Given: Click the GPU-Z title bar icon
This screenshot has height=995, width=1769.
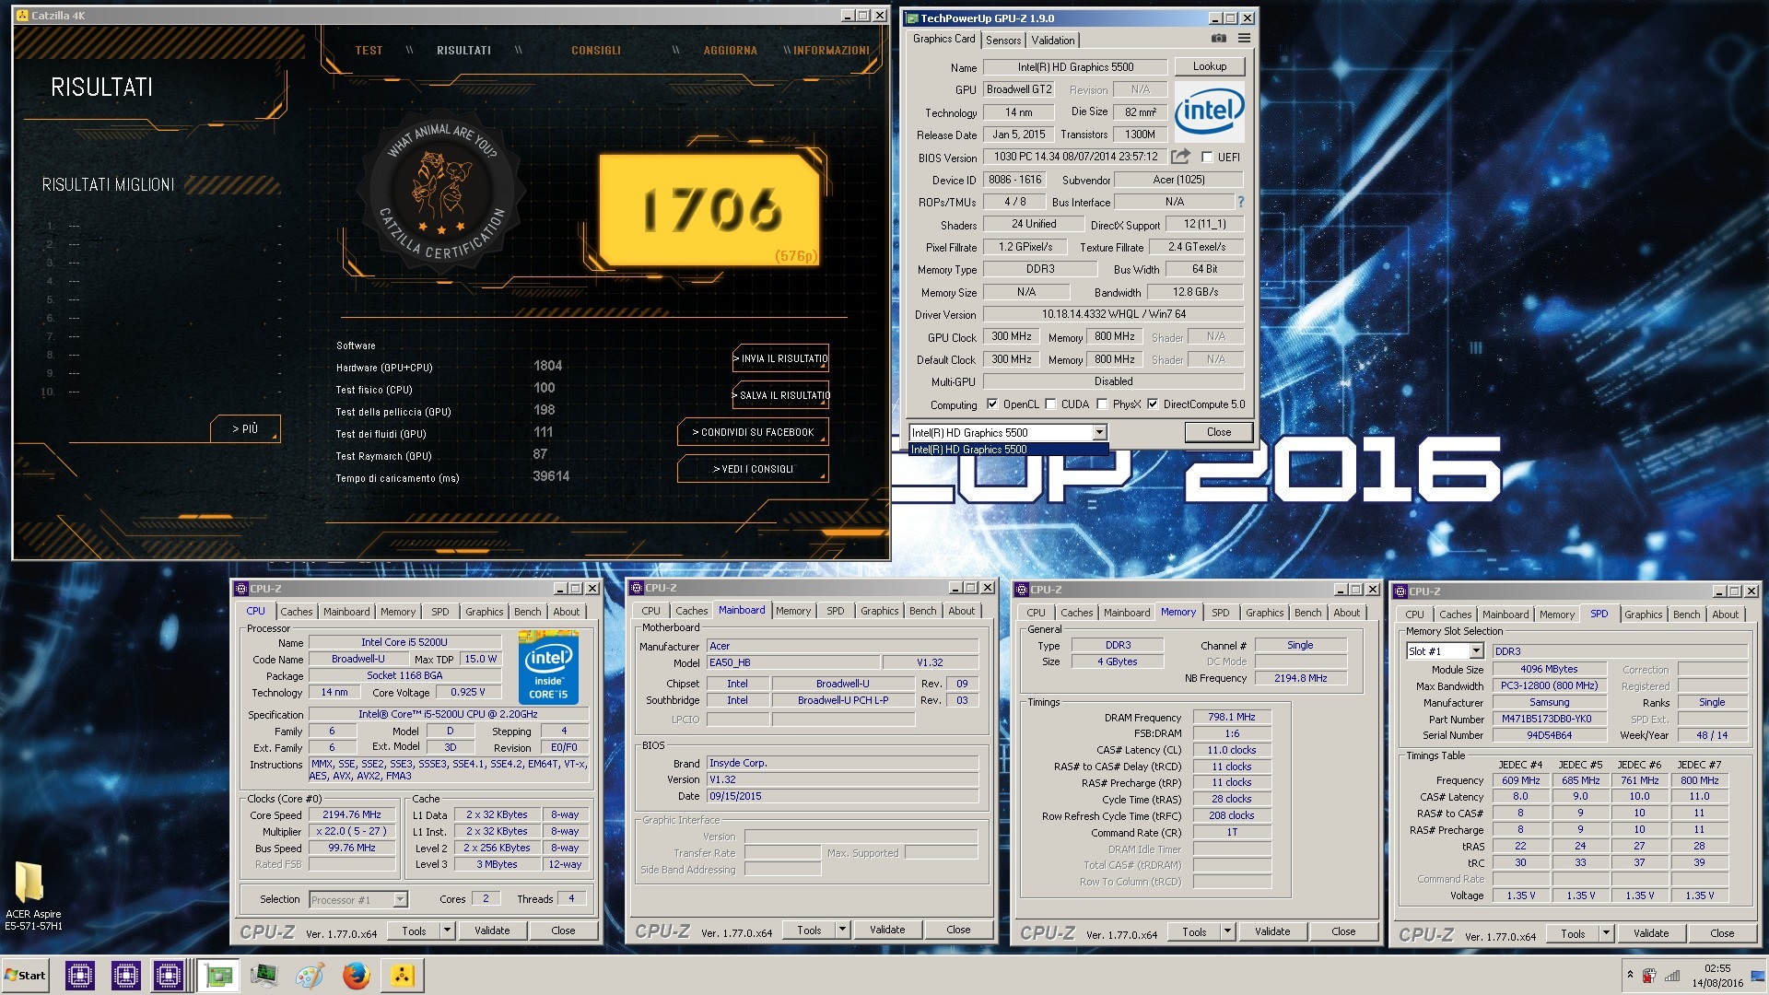Looking at the screenshot, I should [912, 18].
